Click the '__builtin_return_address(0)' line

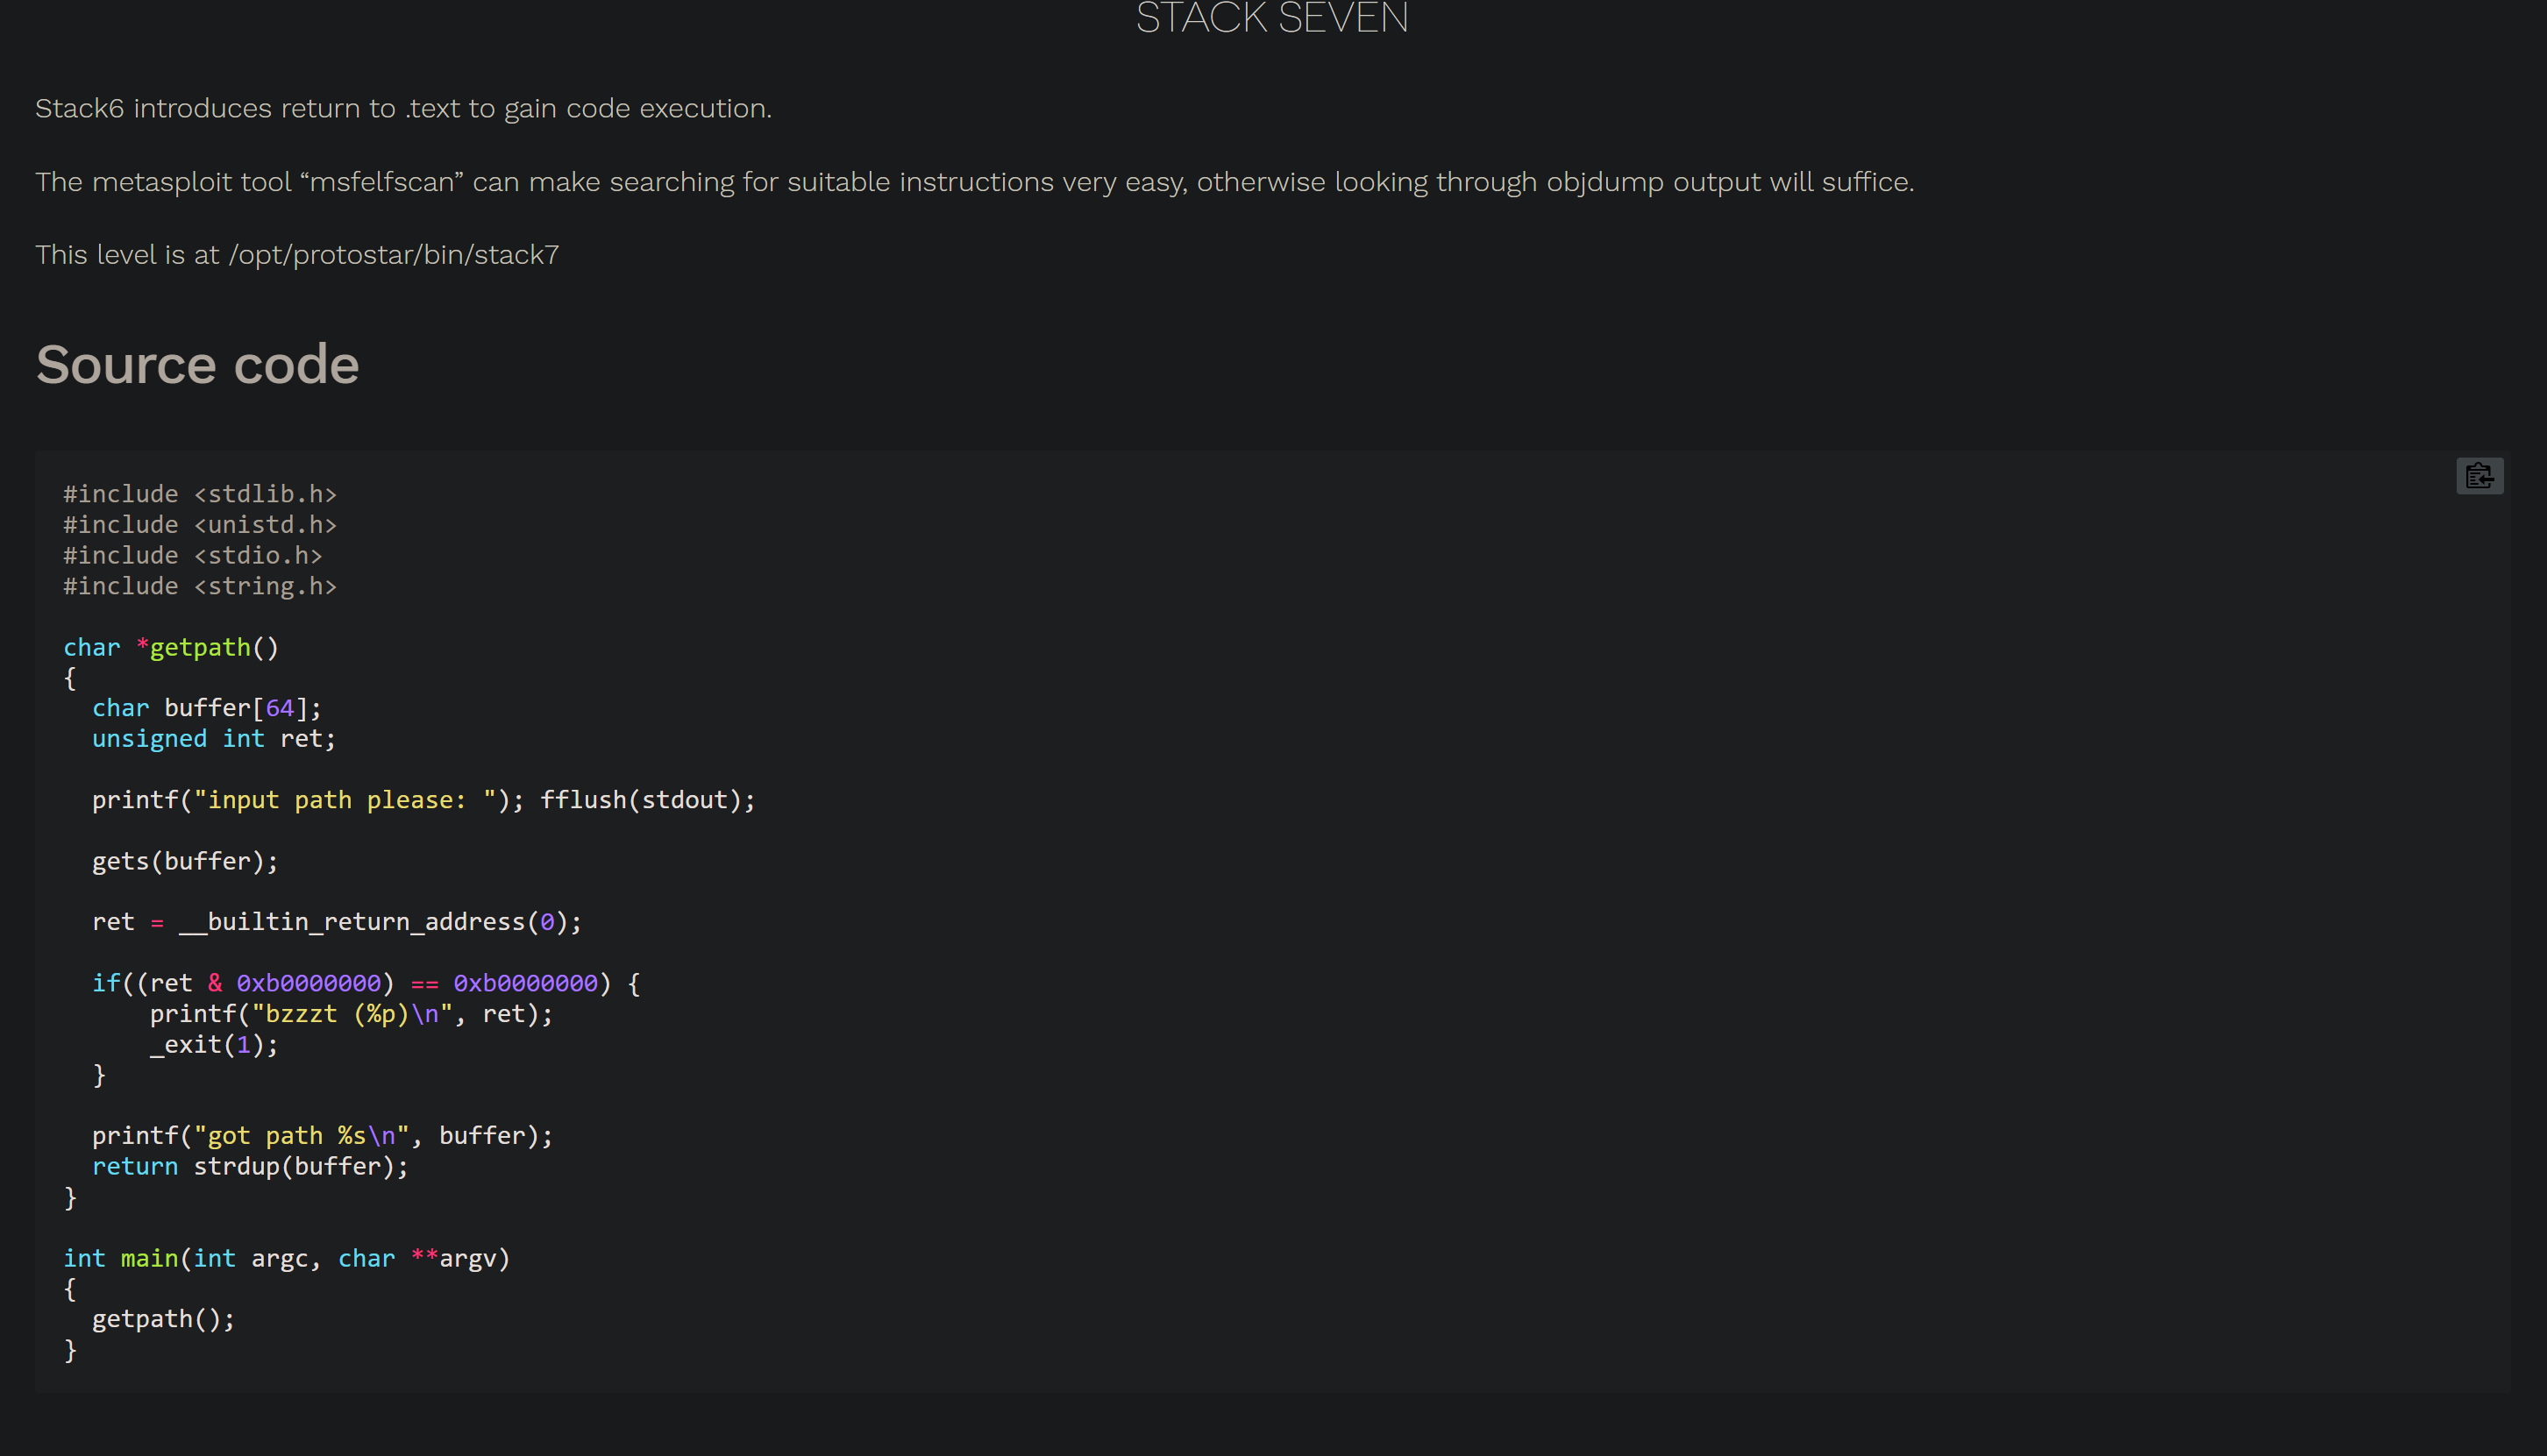click(337, 922)
